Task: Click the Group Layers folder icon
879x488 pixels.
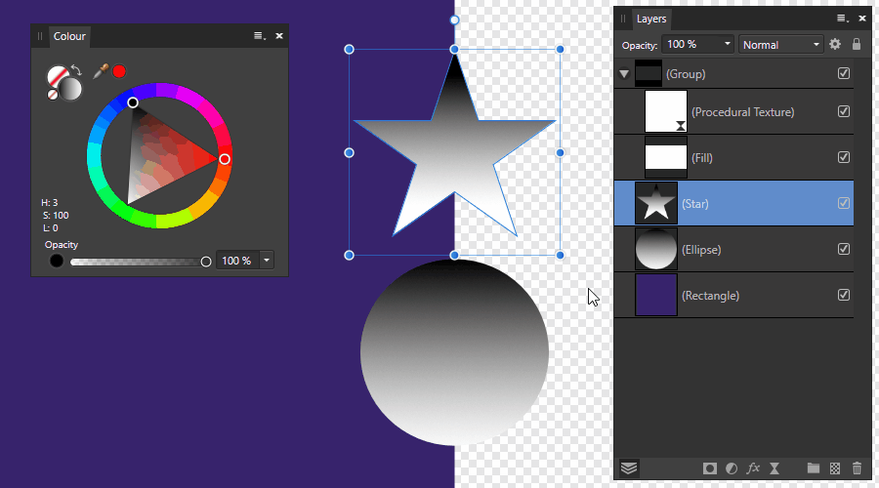Action: pyautogui.click(x=813, y=469)
